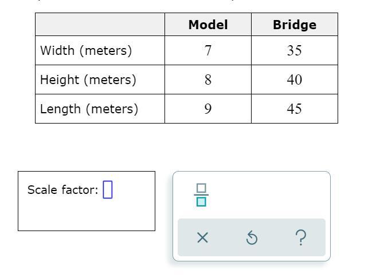Select the Model column header
The image size is (380, 278).
point(208,25)
